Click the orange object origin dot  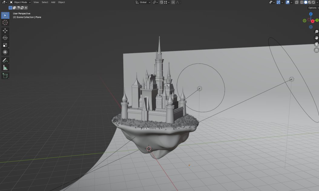[189, 165]
